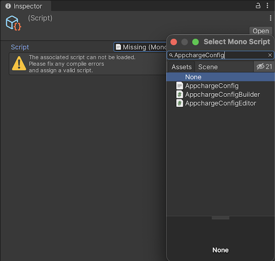Viewport: 275px width, 261px height.
Task: Click the yellow warning icon
Action: coord(19,63)
